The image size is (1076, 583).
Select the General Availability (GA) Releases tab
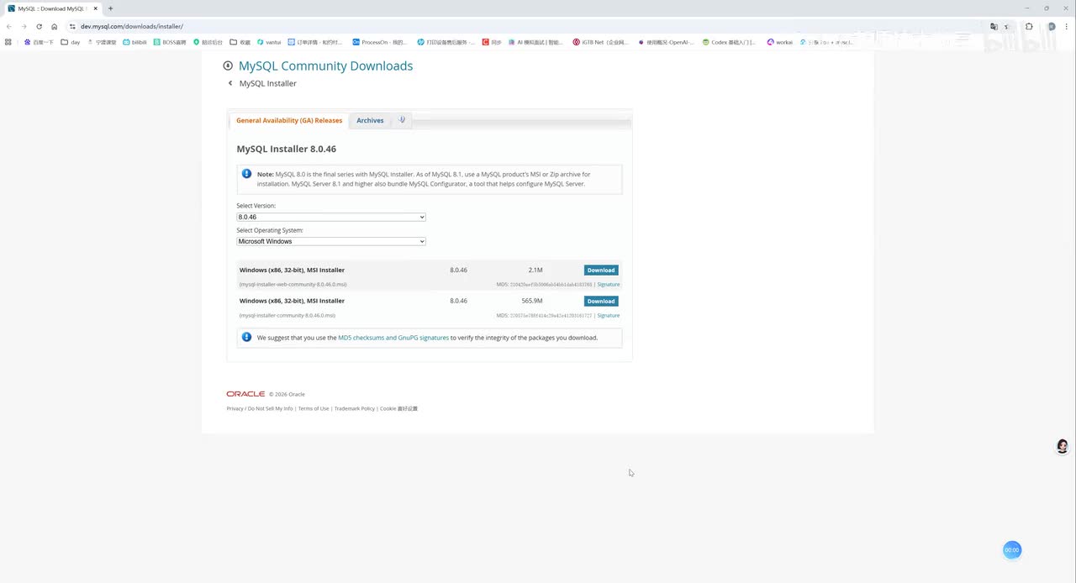tap(289, 120)
